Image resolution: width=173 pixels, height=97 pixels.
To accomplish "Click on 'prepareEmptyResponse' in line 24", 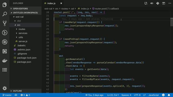I will [x=90, y=26].
